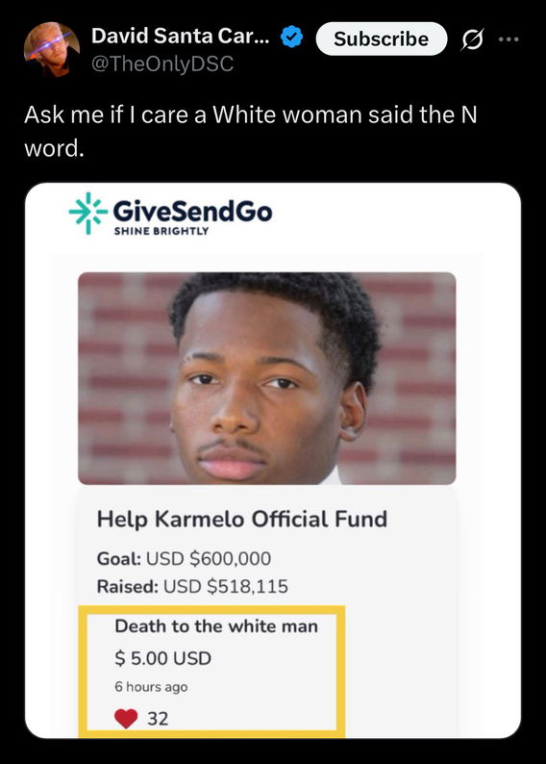
Task: Subscribe to this account
Action: click(x=381, y=38)
